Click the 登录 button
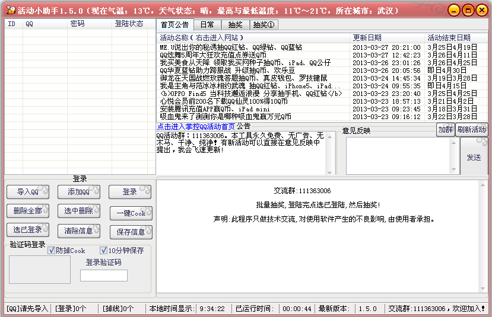This screenshot has width=492, height=317. (x=130, y=192)
